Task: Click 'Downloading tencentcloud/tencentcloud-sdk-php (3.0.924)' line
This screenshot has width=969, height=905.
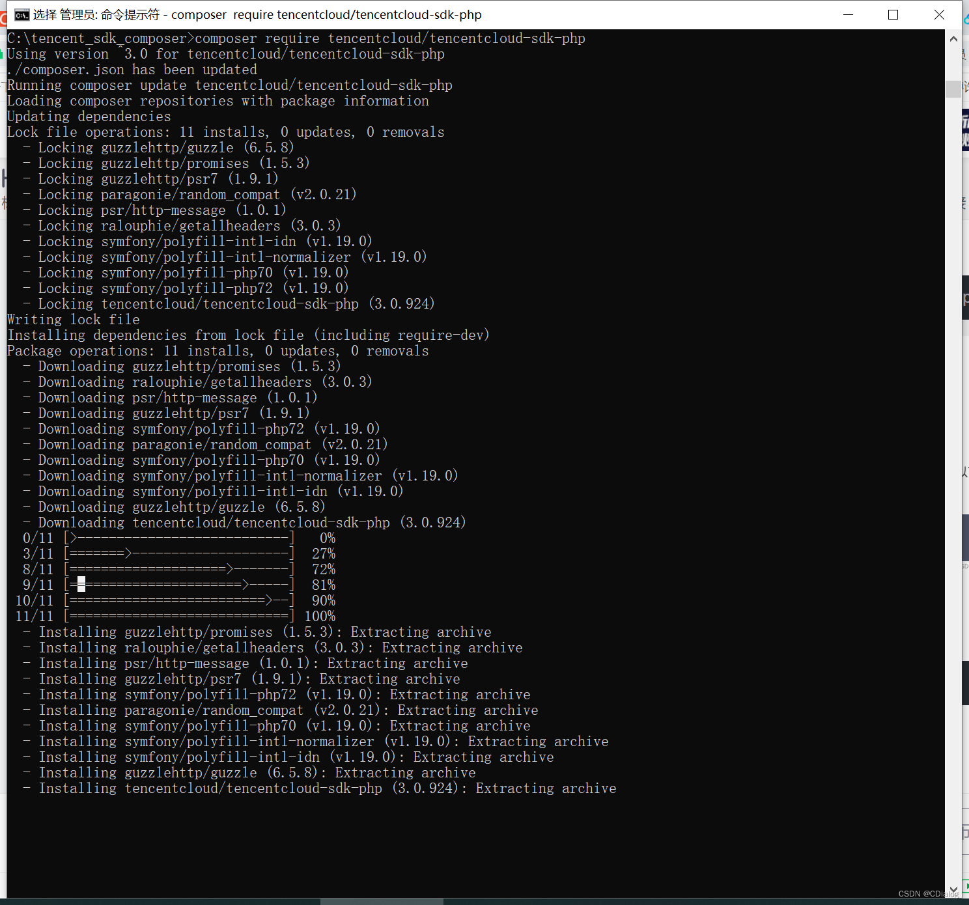Action: [244, 523]
